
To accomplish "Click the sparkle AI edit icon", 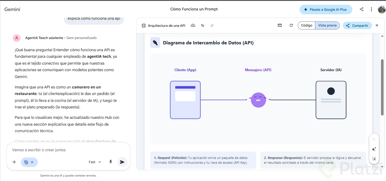I will tap(374, 149).
